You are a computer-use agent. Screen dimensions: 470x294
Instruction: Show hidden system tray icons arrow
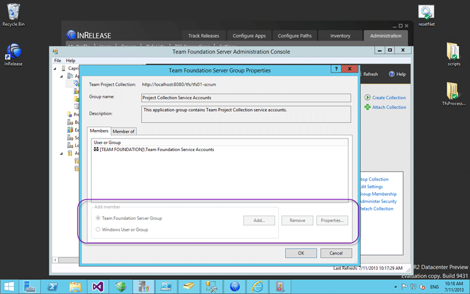click(x=395, y=287)
